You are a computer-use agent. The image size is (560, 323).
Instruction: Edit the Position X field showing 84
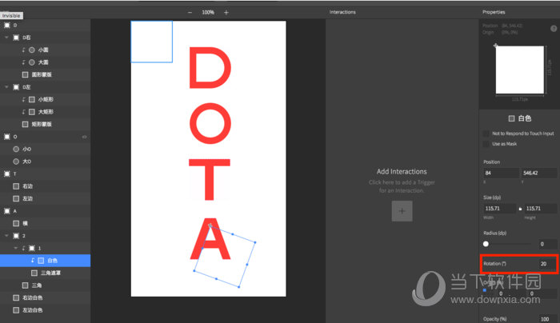point(500,173)
